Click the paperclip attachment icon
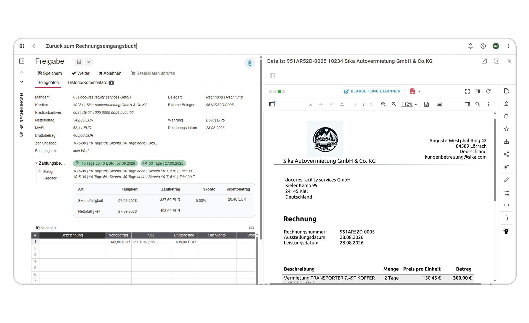The height and width of the screenshot is (323, 529). tap(249, 63)
